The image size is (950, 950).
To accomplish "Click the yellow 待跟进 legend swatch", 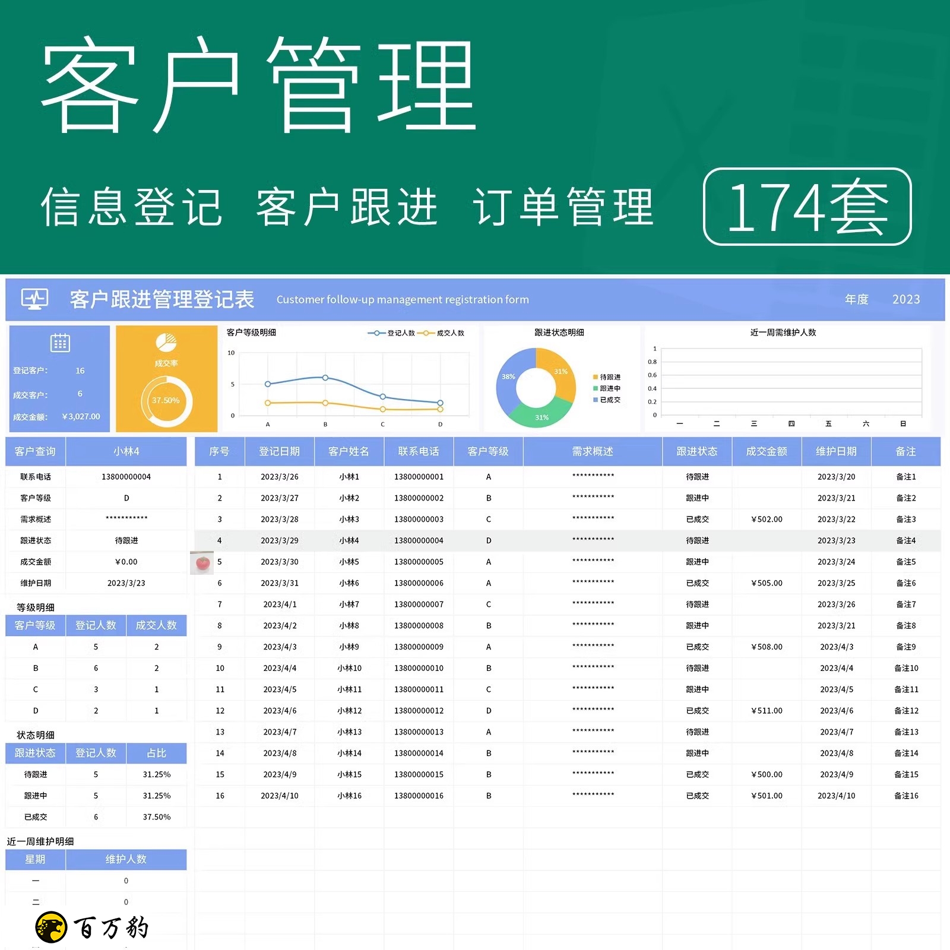I will coord(595,378).
